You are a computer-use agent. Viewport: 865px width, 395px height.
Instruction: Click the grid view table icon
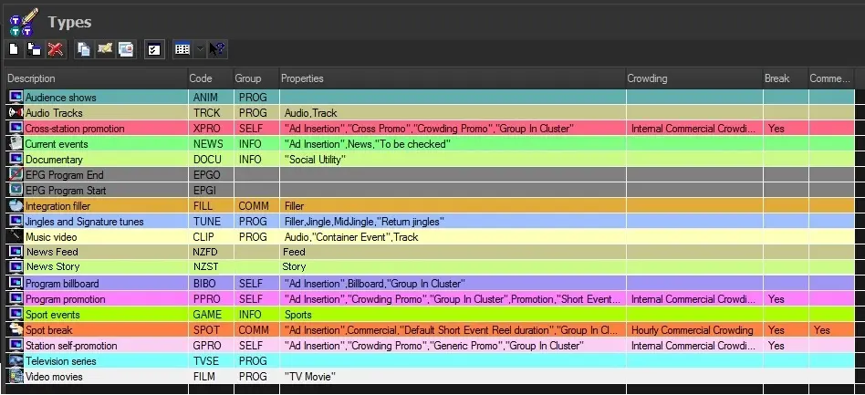click(x=182, y=49)
